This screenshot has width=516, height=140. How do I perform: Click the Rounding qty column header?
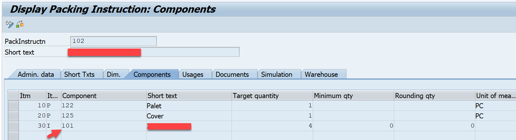pos(434,96)
